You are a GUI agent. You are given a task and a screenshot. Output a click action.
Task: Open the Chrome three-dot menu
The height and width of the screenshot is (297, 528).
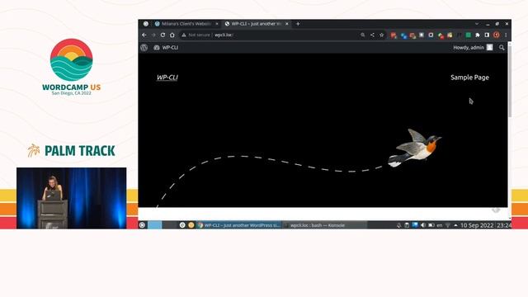506,35
